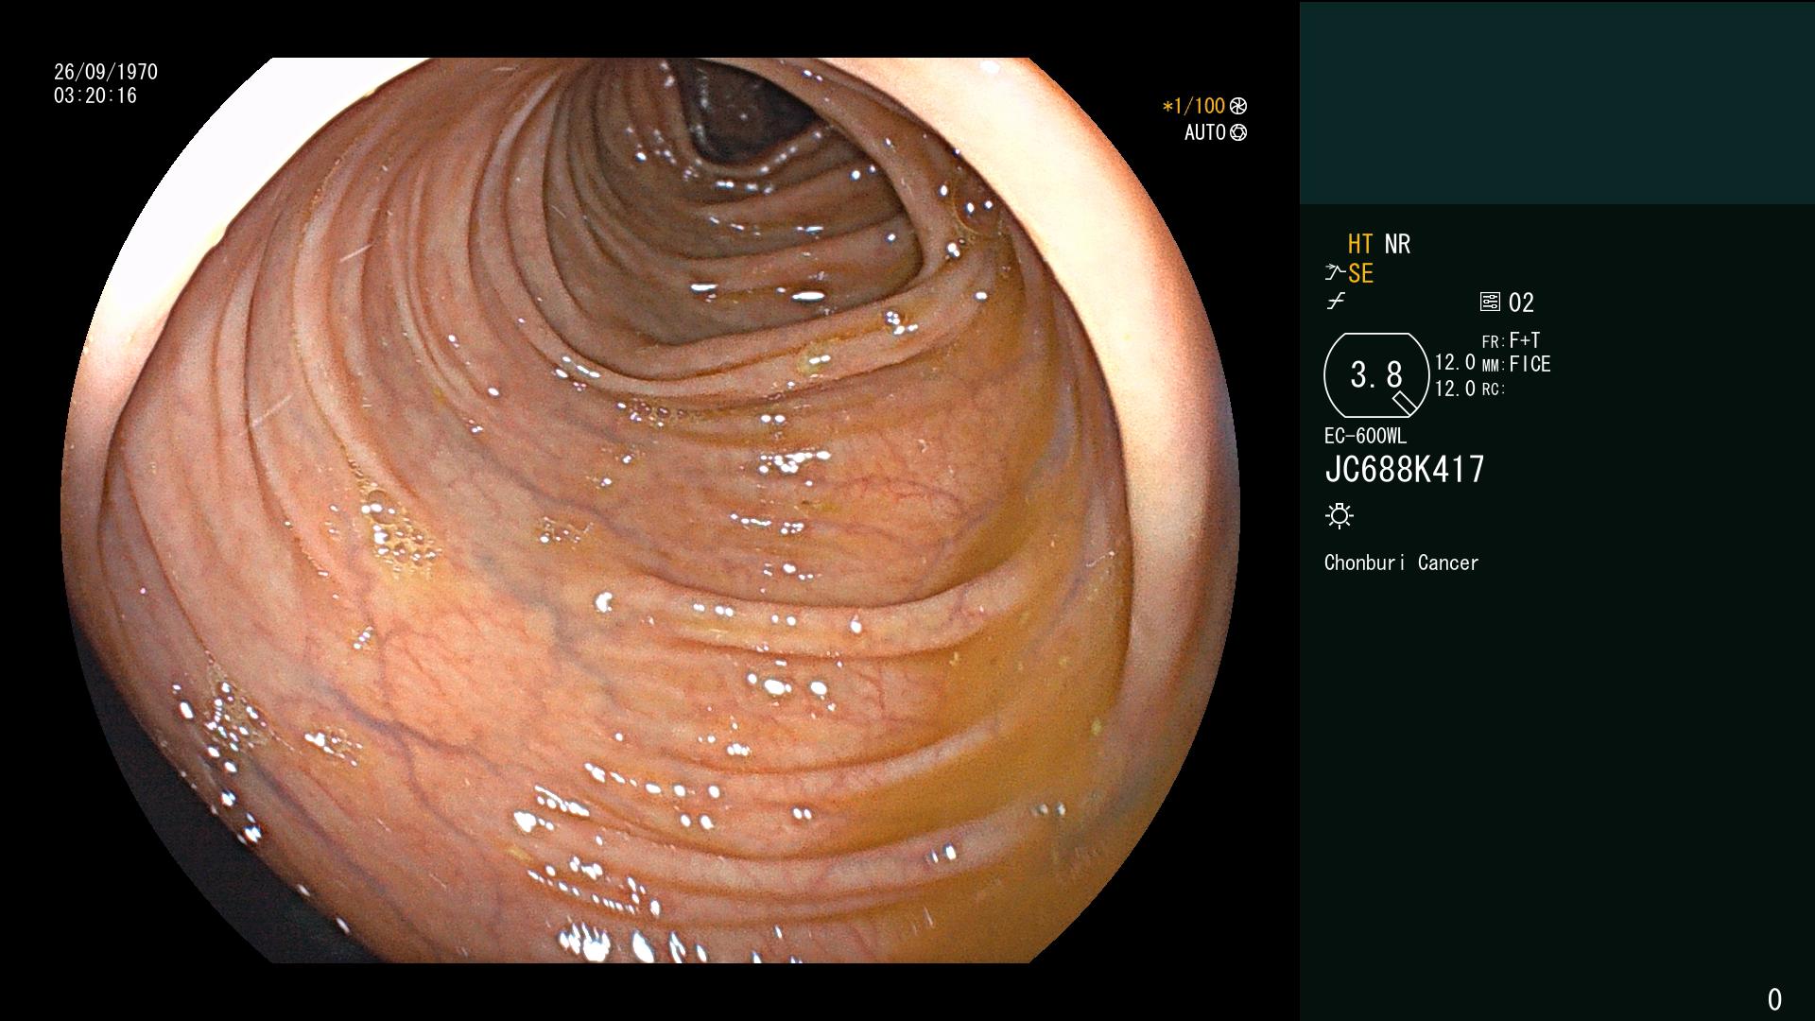
Task: Click the date 26/09/1970
Action: [106, 72]
